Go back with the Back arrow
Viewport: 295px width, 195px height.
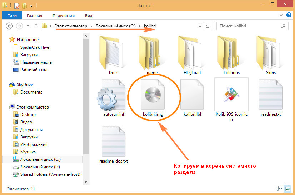(9, 26)
